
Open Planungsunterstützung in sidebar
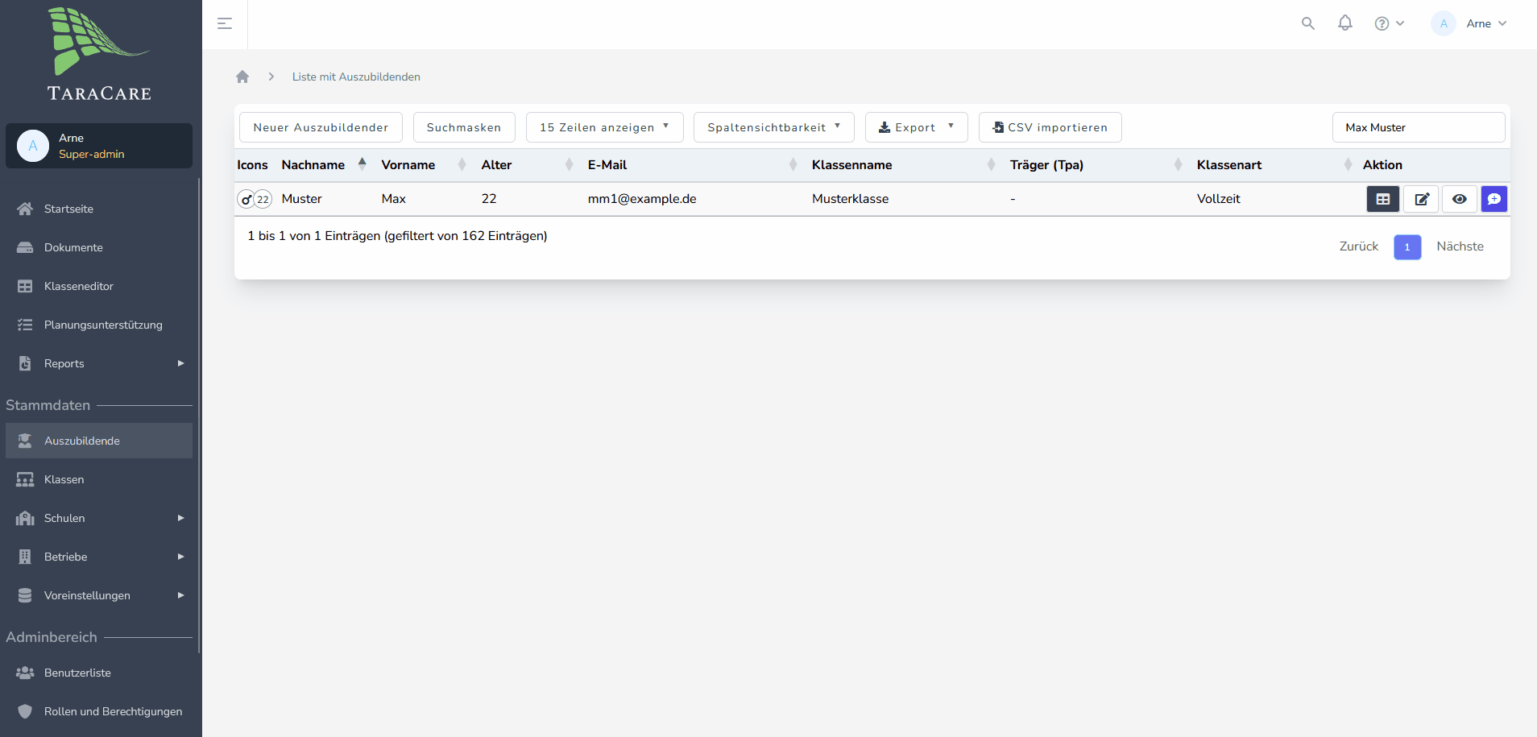point(99,325)
